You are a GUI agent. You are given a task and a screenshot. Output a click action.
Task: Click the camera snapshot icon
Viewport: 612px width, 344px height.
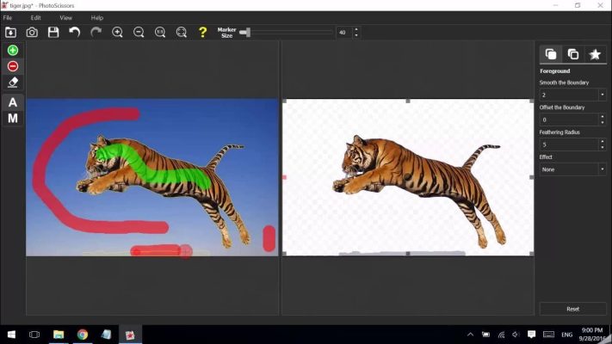pos(32,32)
